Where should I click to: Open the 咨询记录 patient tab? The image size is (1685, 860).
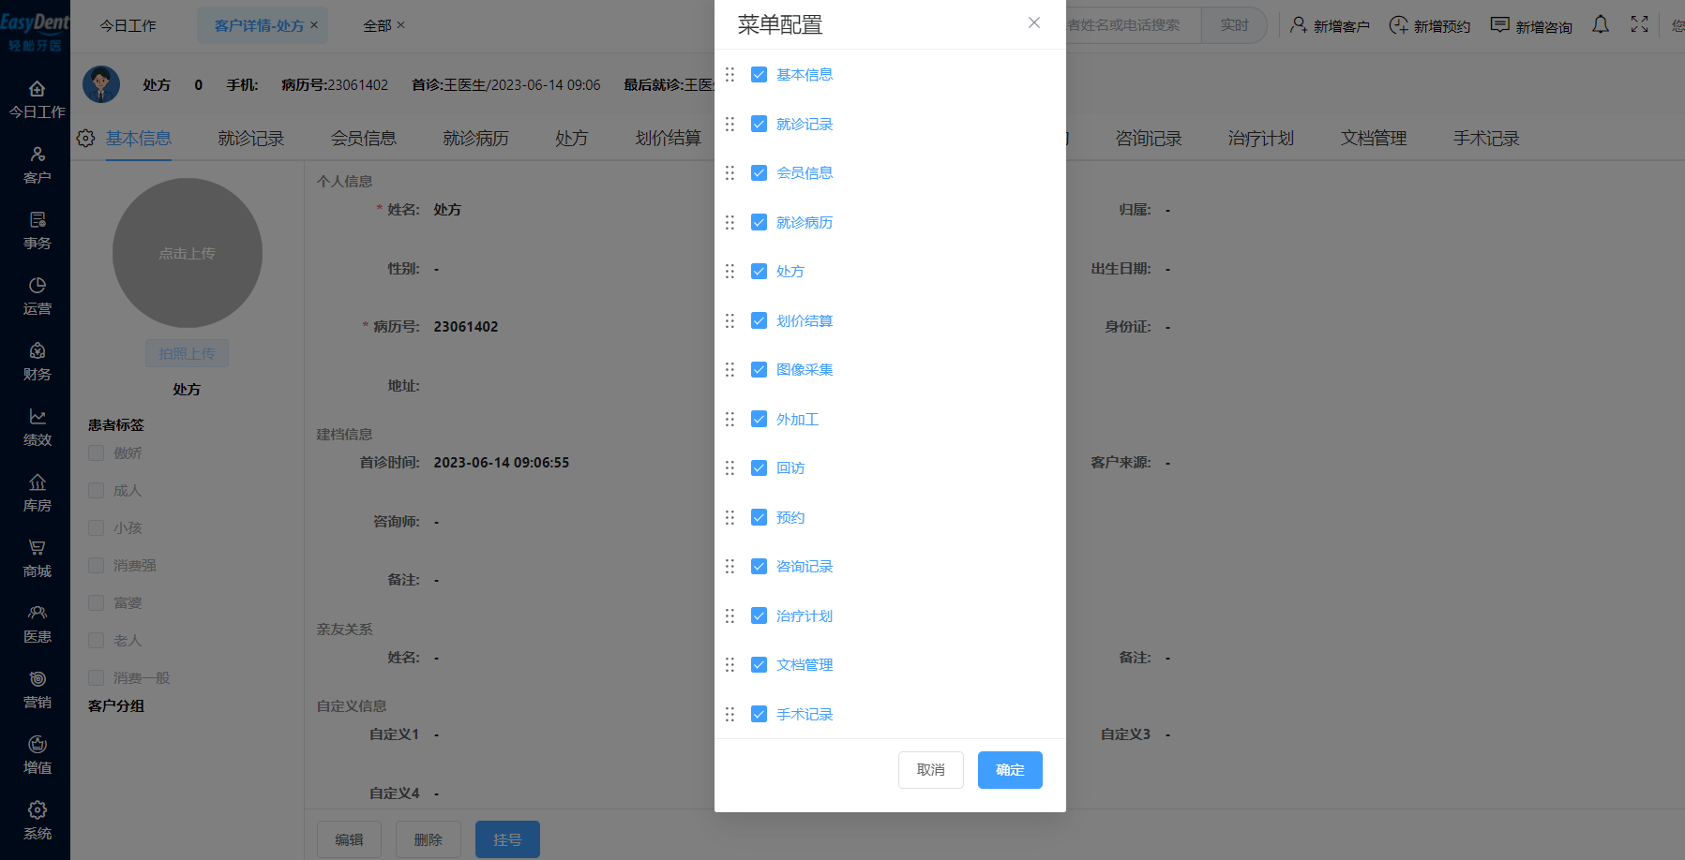point(1149,139)
